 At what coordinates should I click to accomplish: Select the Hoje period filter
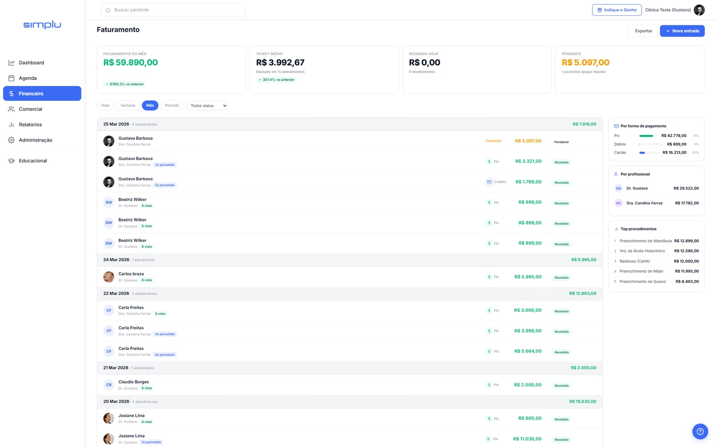105,105
